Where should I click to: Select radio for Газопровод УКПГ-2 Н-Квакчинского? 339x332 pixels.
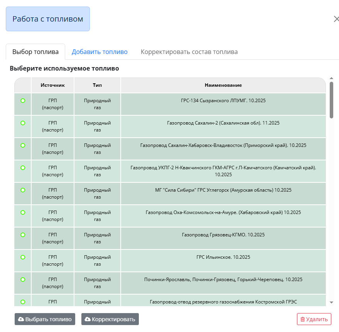[x=23, y=168]
